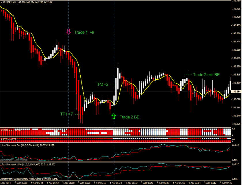Screen dimensions: 242x185
Task: Click the 142.300 price scale label
Action: click(236, 83)
